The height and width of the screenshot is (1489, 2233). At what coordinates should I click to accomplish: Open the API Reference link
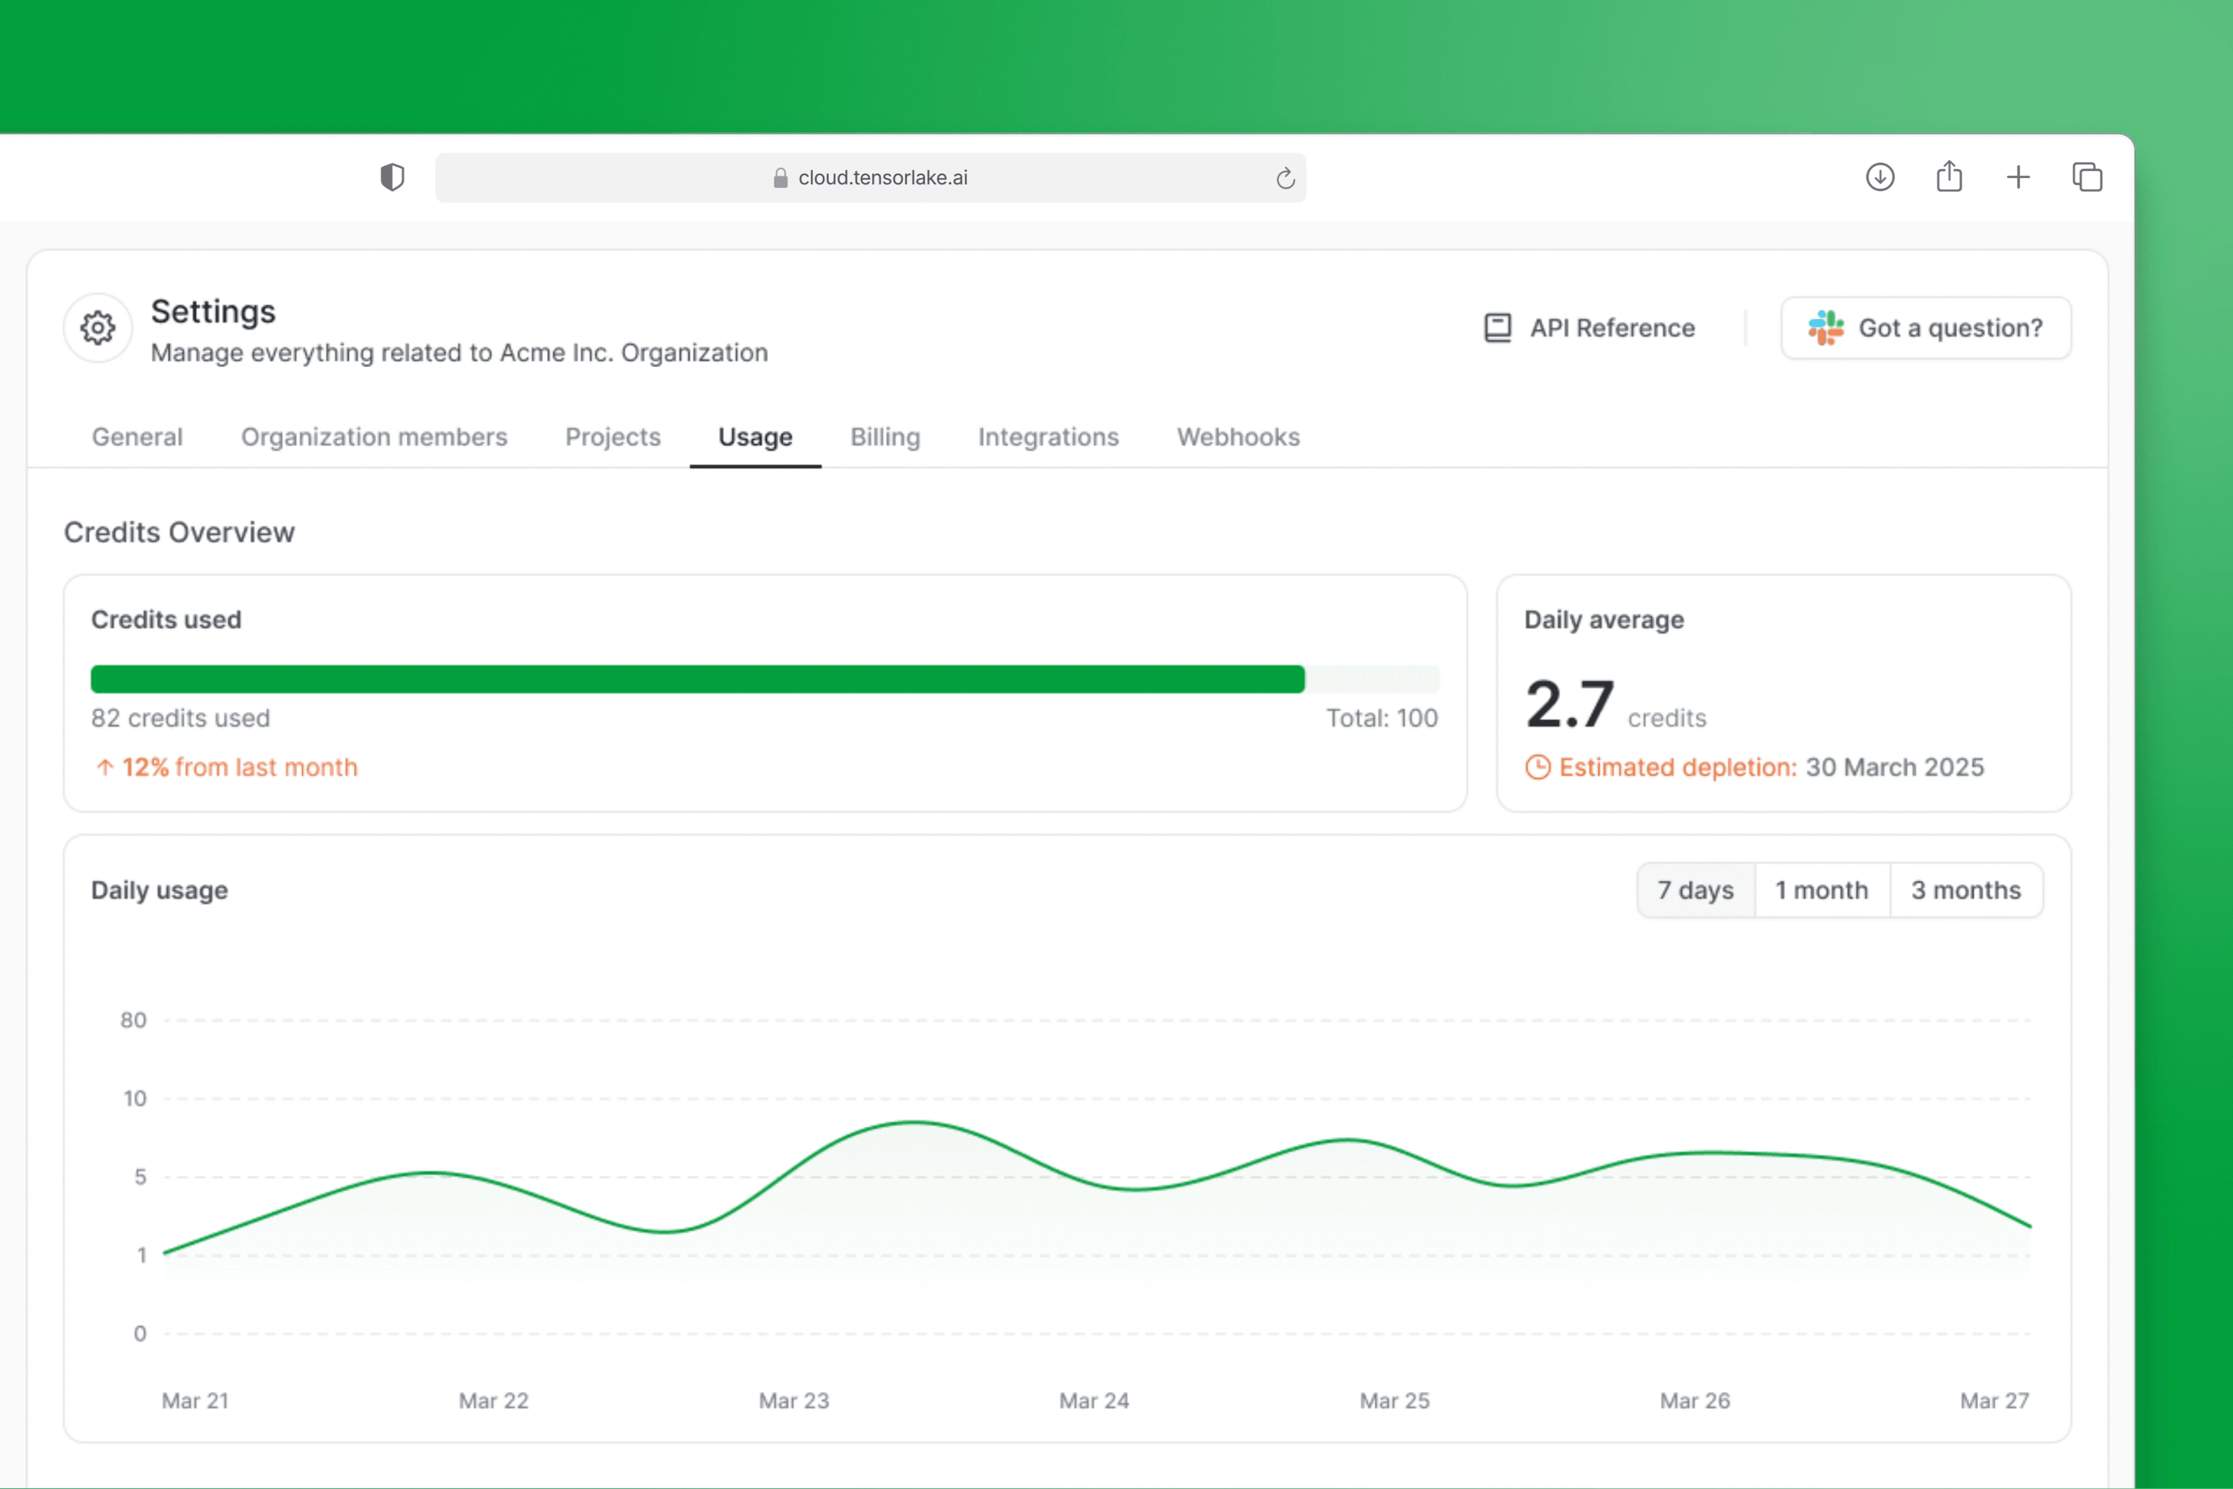pyautogui.click(x=1612, y=327)
